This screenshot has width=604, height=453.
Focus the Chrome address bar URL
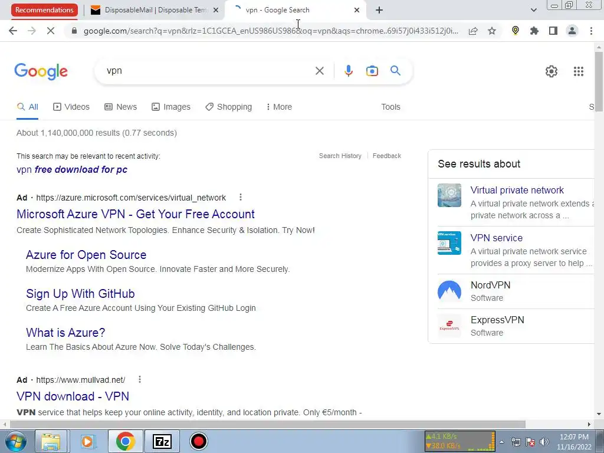pyautogui.click(x=271, y=31)
